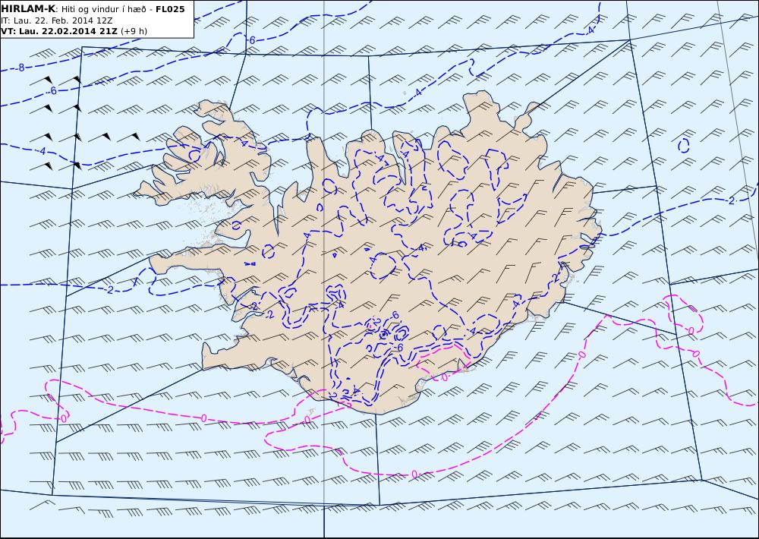The width and height of the screenshot is (759, 539).
Task: Click the "HIRLAM-K" model name in title box
Action: point(28,9)
